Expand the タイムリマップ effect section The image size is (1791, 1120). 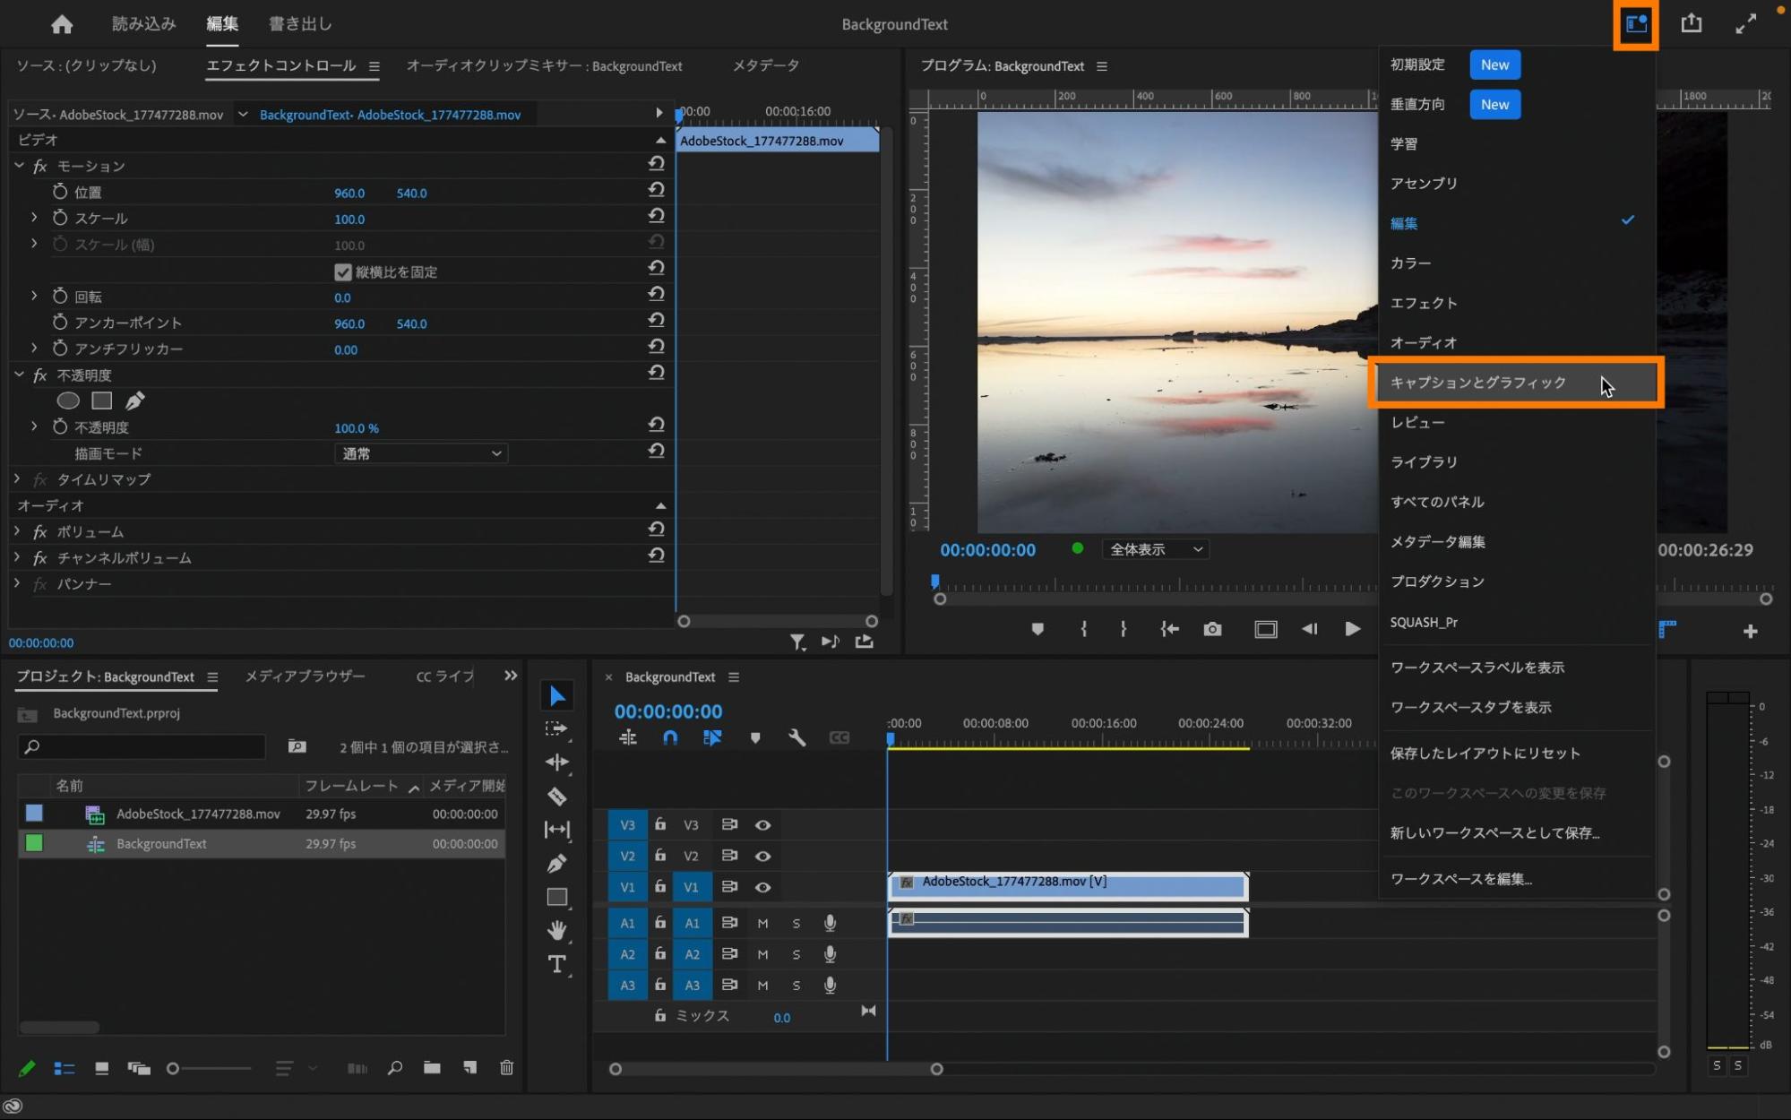point(17,479)
